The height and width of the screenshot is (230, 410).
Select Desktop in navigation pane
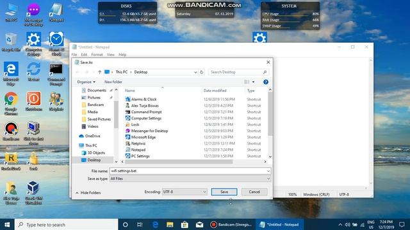coord(94,160)
